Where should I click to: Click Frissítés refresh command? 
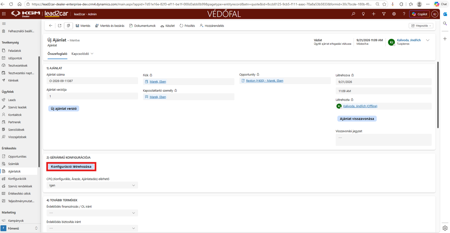[x=187, y=26]
